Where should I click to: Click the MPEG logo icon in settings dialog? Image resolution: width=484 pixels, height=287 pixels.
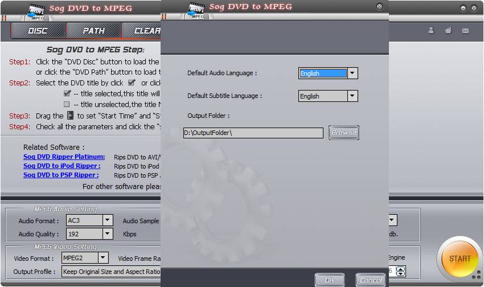[x=196, y=11]
